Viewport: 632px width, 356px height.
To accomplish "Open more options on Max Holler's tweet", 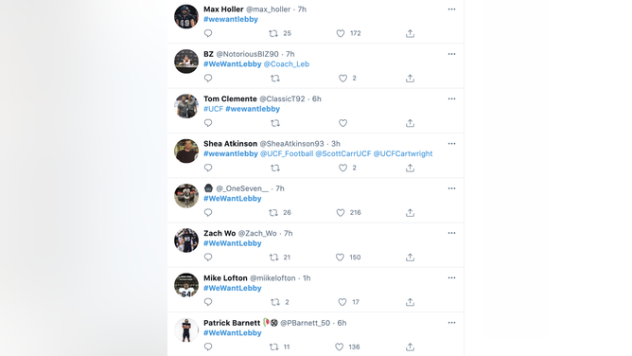I will pos(451,9).
